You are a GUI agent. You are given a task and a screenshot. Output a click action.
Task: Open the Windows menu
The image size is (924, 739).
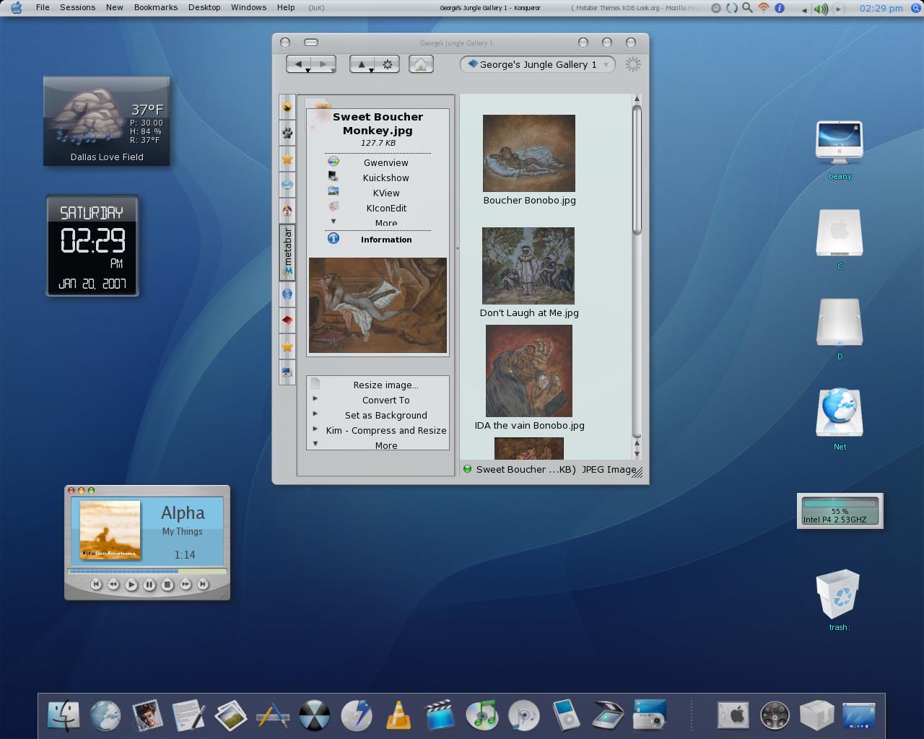point(248,7)
